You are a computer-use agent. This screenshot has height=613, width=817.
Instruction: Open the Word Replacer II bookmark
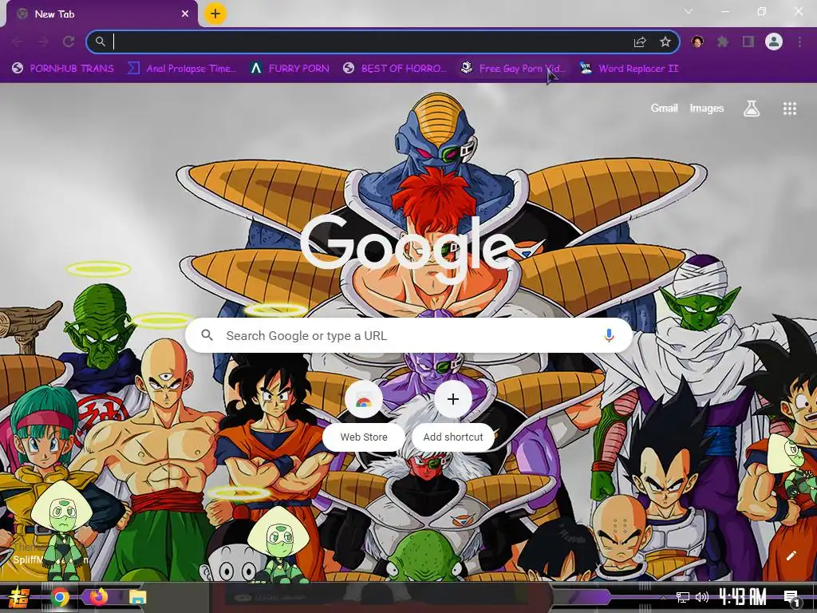630,69
